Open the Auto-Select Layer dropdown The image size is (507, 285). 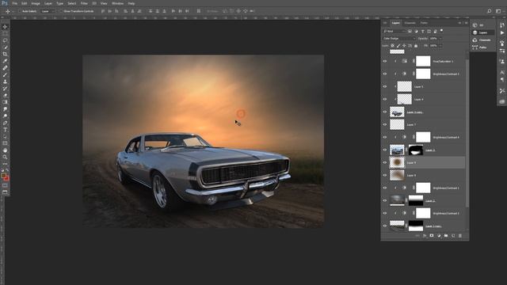pos(48,11)
